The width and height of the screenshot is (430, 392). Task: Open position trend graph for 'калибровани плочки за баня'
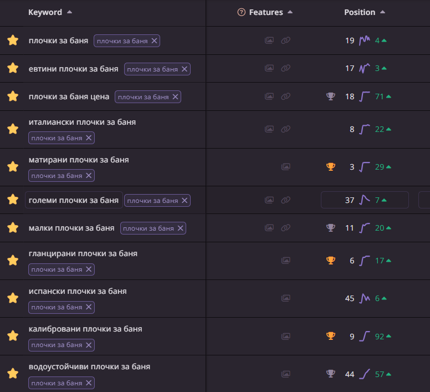coord(365,336)
